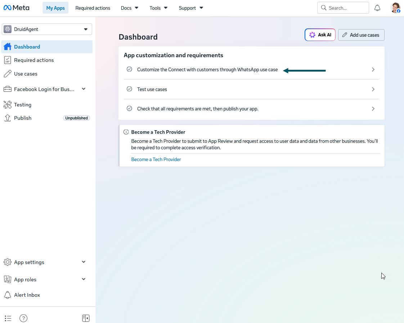Click the Search input field
This screenshot has height=323, width=404.
coord(343,8)
